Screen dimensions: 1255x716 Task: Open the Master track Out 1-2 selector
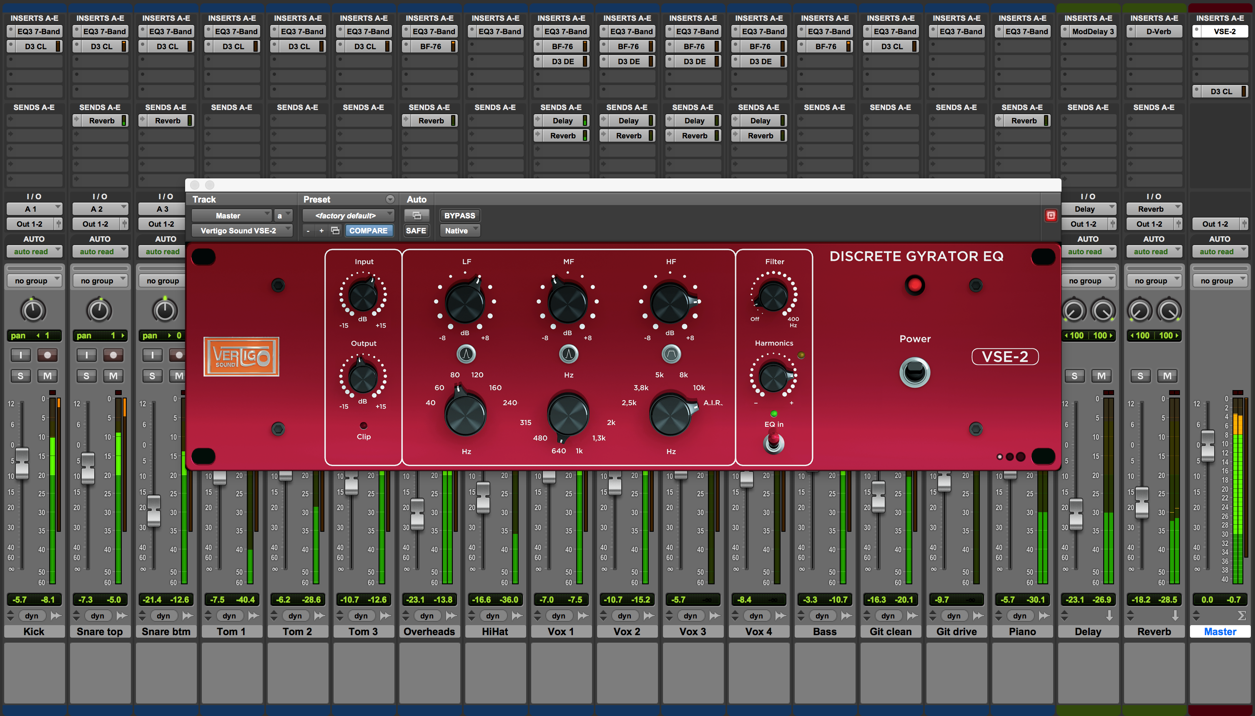[1216, 224]
